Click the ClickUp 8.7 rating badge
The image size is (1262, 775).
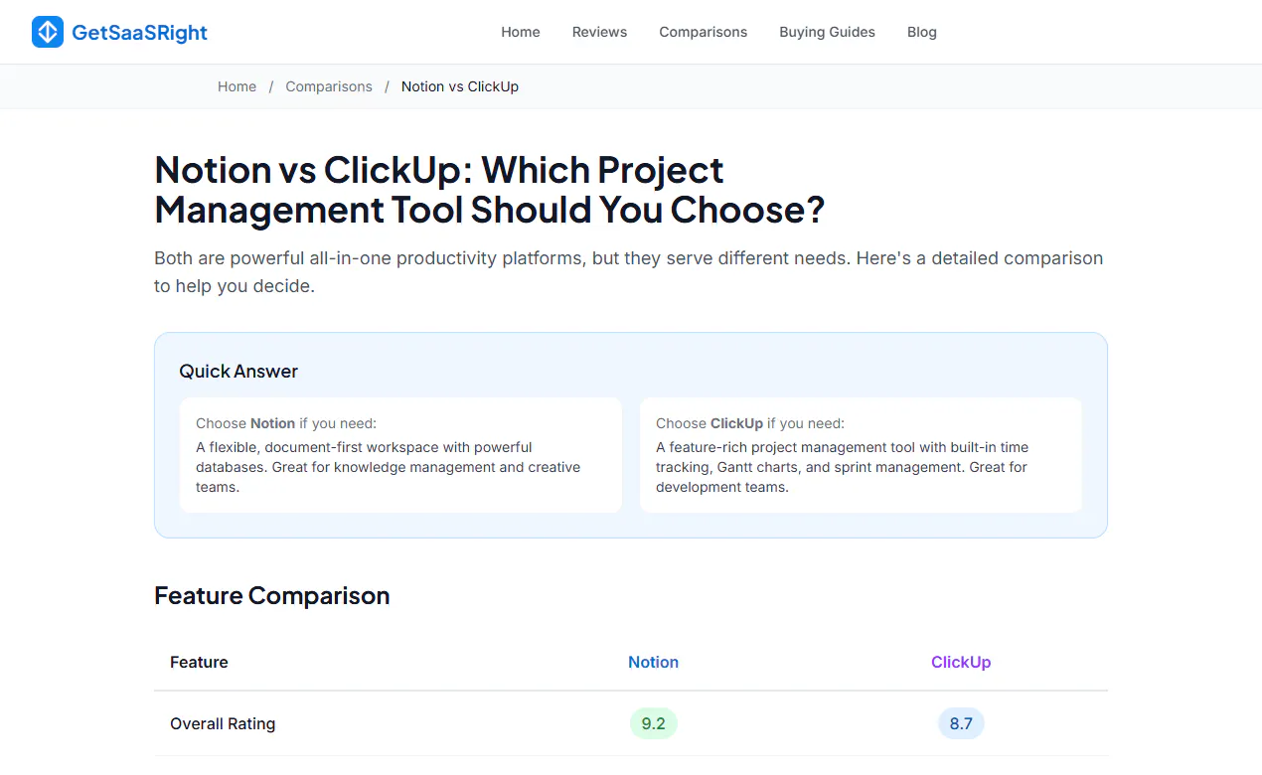961,723
